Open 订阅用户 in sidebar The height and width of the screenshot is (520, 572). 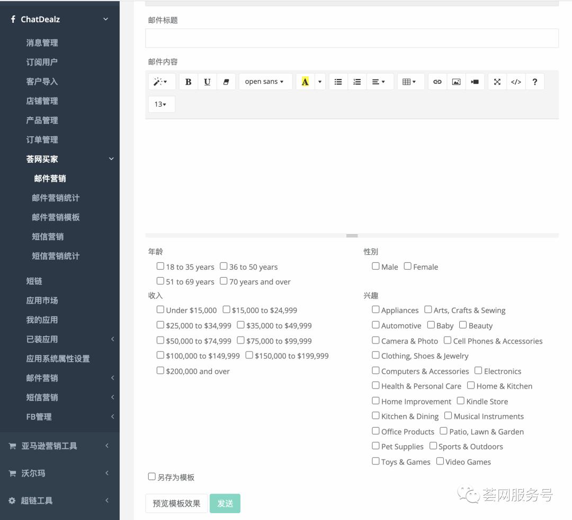(x=42, y=62)
